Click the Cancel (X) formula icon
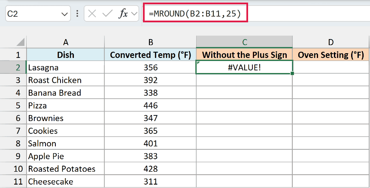 pos(92,14)
